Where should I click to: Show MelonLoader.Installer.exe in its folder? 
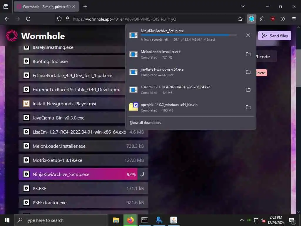tap(248, 54)
